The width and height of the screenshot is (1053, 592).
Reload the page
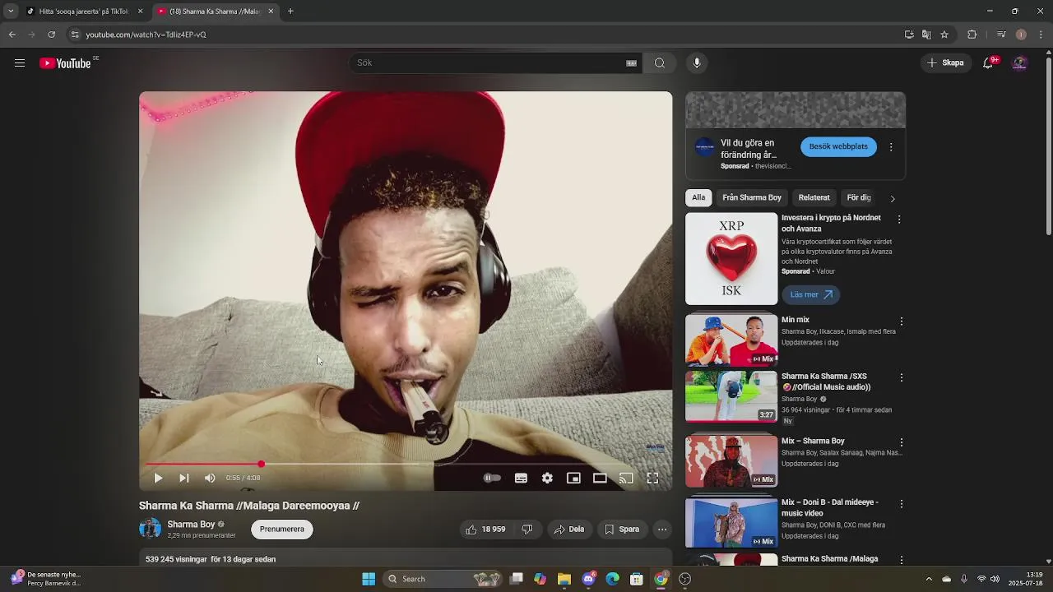[x=52, y=35]
